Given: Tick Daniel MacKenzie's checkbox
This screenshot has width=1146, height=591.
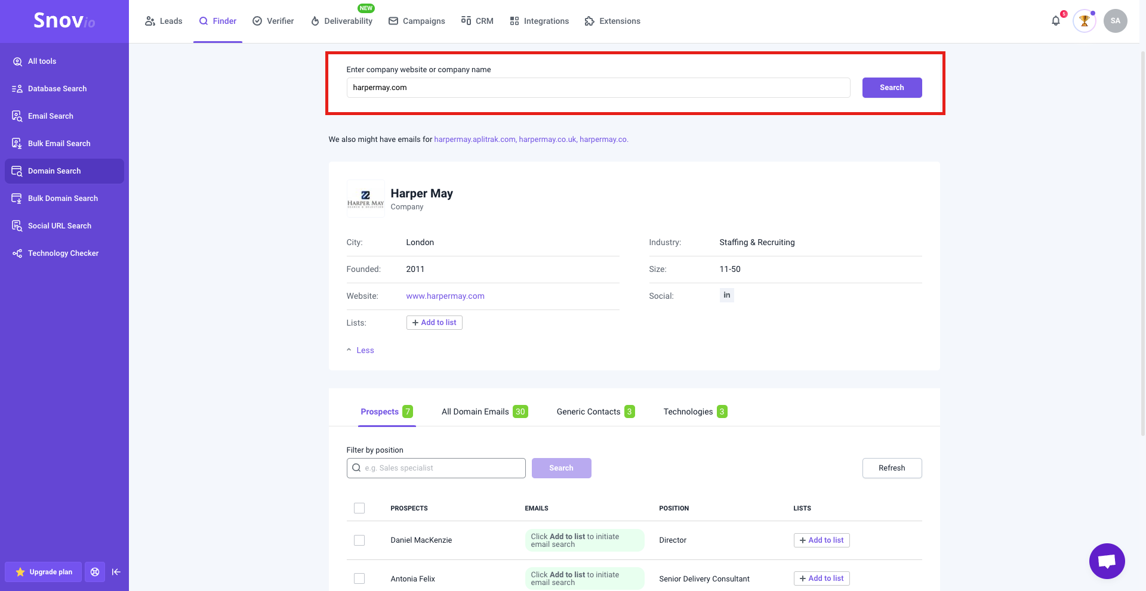Looking at the screenshot, I should tap(359, 540).
